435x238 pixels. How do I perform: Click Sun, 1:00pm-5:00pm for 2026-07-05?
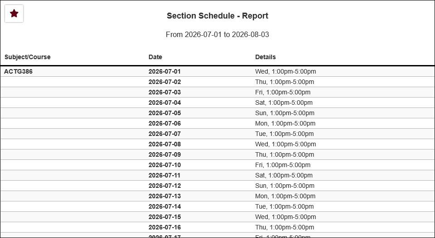[285, 113]
